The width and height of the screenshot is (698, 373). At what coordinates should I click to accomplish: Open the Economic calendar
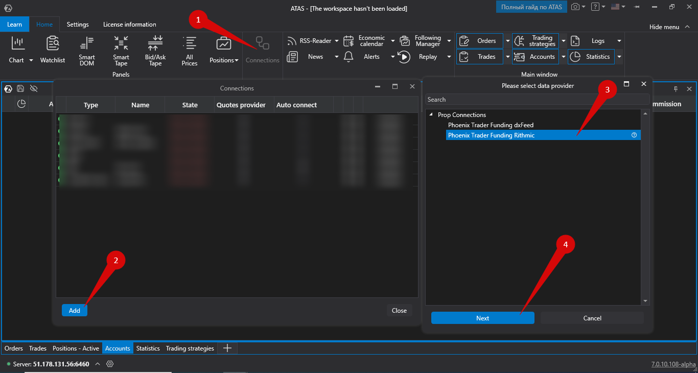tap(365, 41)
